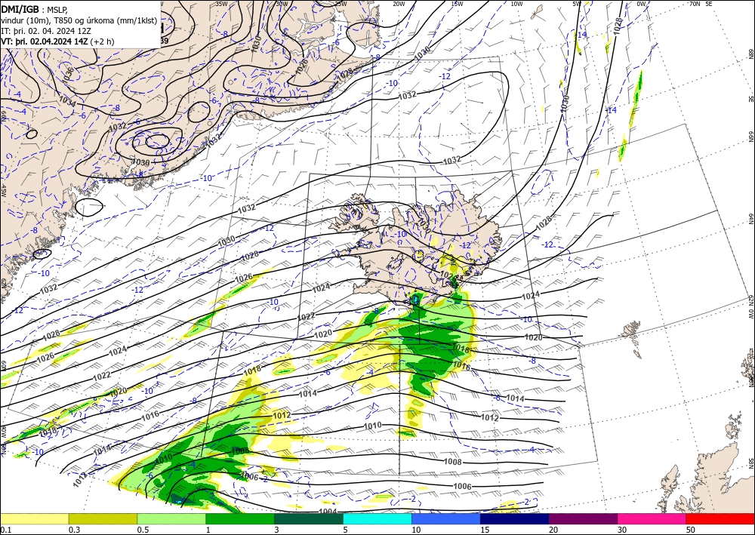Click the olive 0.3–0.5 legend swatch
Viewport: 755px width, 535px height.
point(103,518)
